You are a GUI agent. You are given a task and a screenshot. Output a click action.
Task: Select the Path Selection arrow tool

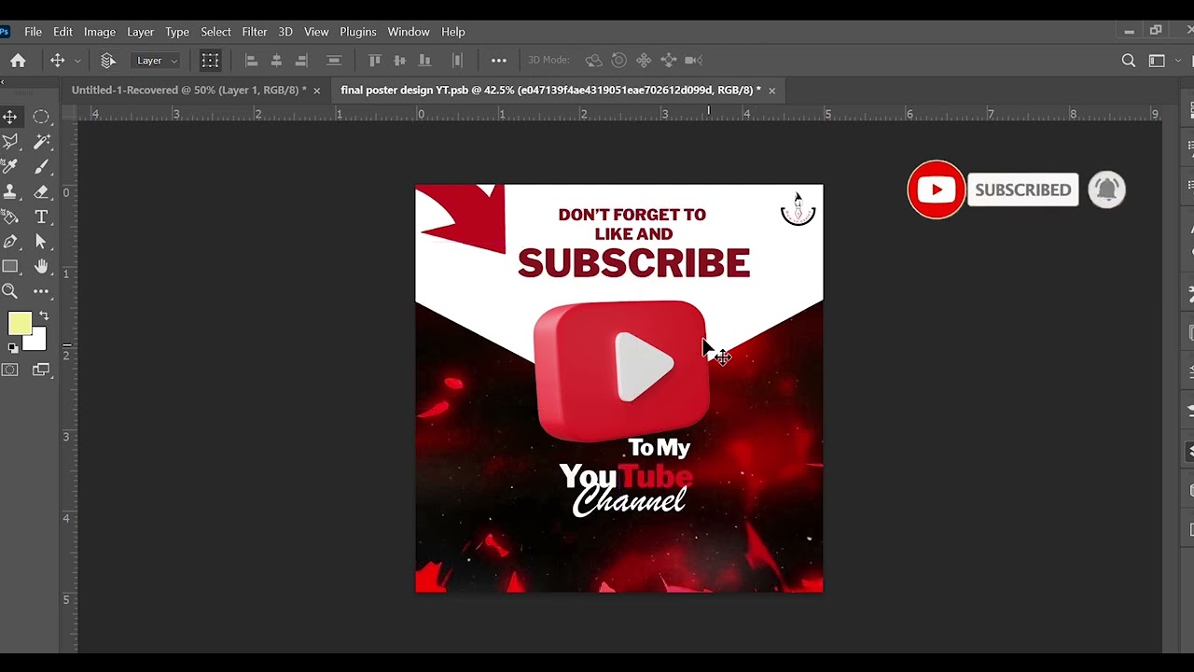[x=41, y=242]
